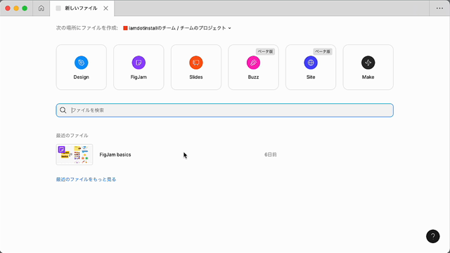Image resolution: width=450 pixels, height=253 pixels.
Task: Open 最近のファイルをもっと見る link
Action: point(86,179)
